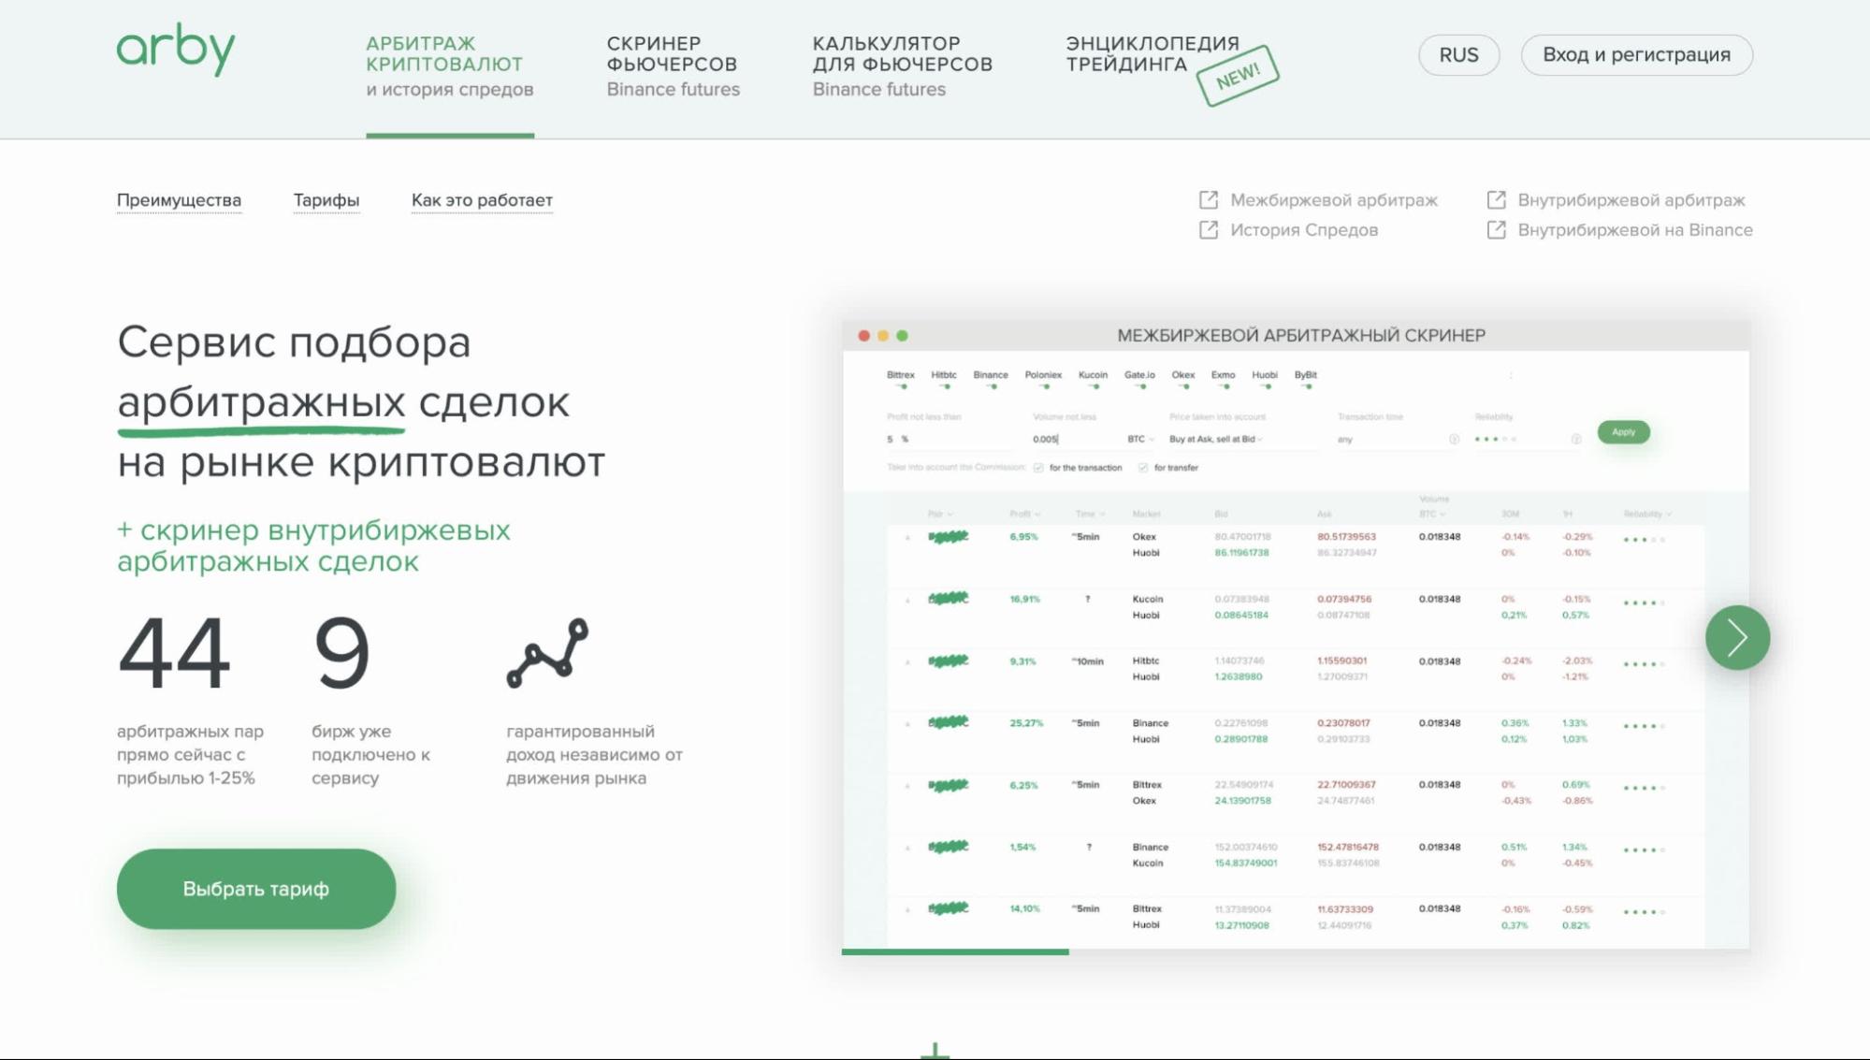Click Вход и регистрация button
This screenshot has width=1870, height=1060.
pyautogui.click(x=1636, y=55)
